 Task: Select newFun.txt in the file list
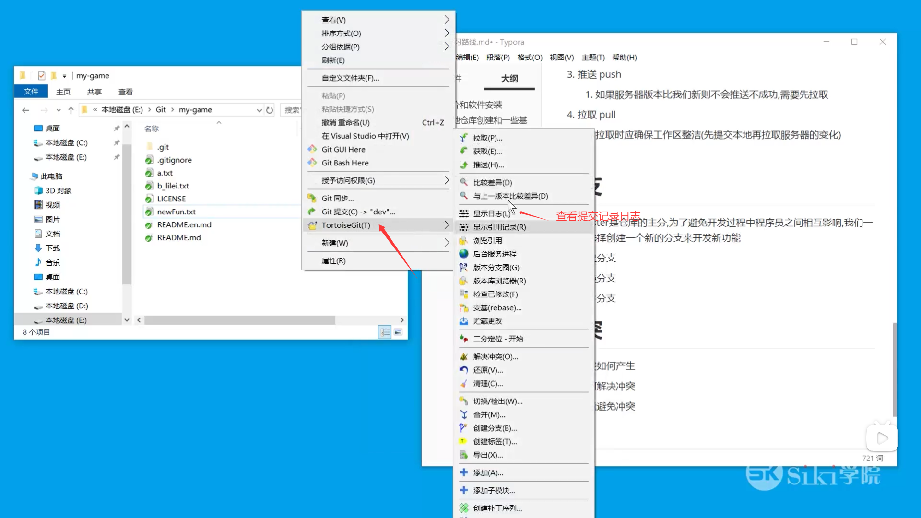(x=177, y=211)
